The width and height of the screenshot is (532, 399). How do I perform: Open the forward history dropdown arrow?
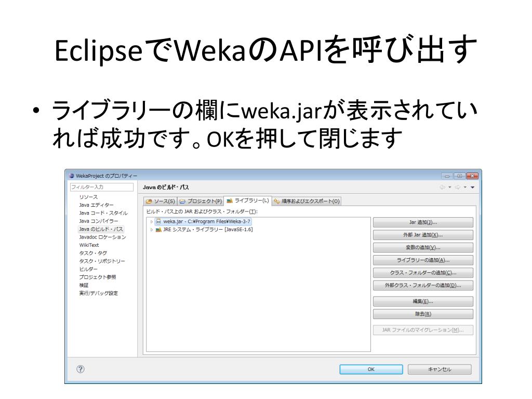pyautogui.click(x=465, y=187)
